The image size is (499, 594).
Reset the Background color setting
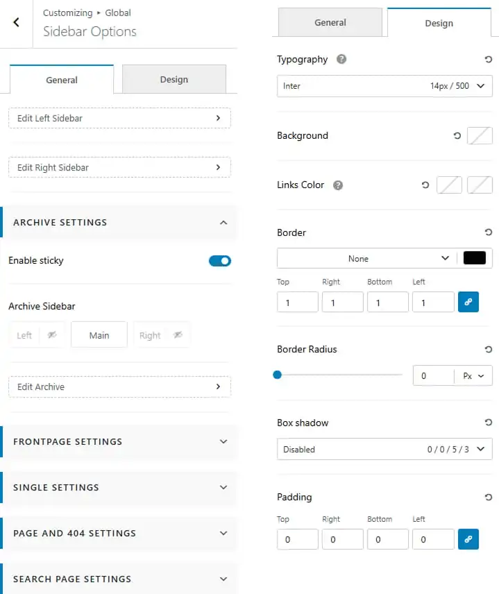click(457, 135)
